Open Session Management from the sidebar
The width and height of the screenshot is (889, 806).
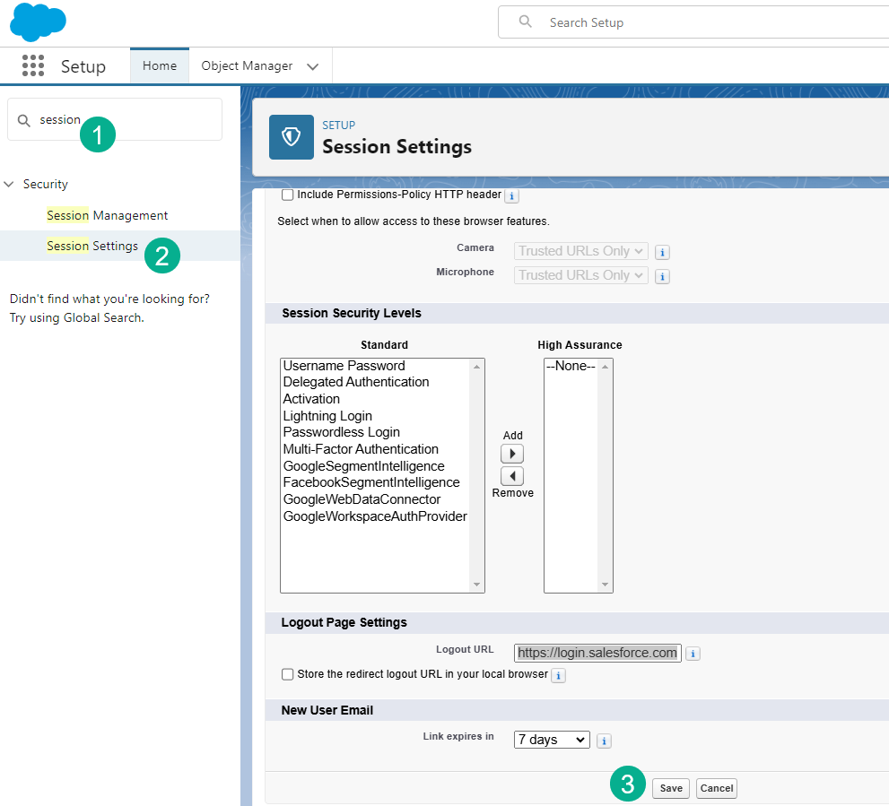coord(107,215)
